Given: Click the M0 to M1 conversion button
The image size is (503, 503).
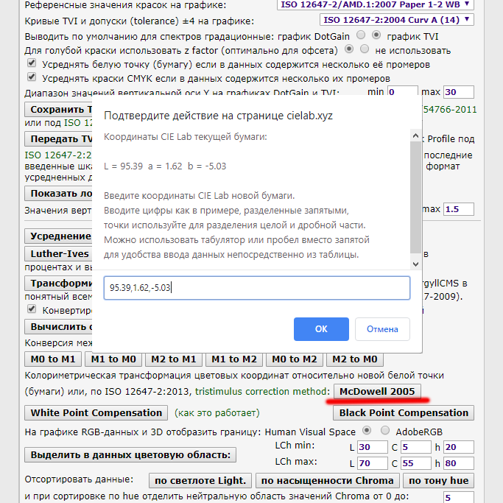Looking at the screenshot, I should coord(52,359).
